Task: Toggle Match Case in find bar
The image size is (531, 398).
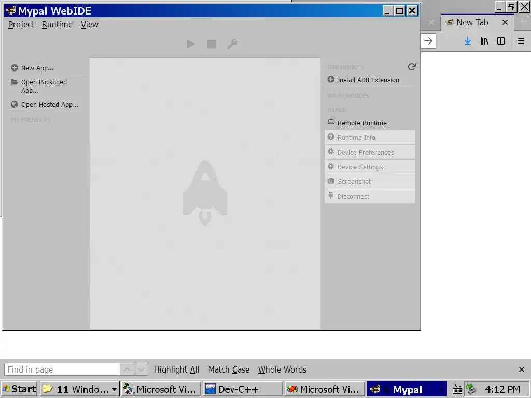Action: click(229, 369)
